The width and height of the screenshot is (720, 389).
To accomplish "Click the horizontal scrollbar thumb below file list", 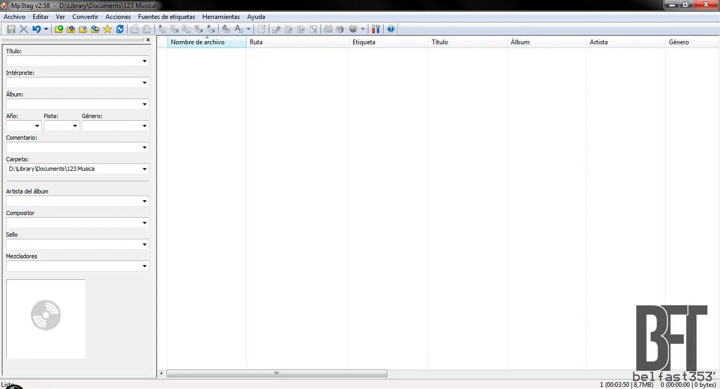I will 277,373.
